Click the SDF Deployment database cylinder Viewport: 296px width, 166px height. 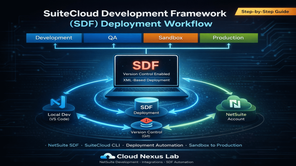[146, 107]
